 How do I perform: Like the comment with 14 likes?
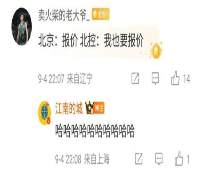(175, 78)
